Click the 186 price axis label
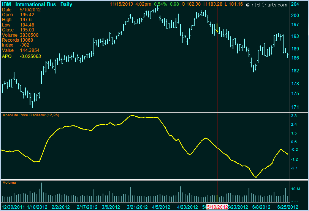 pos(295,58)
